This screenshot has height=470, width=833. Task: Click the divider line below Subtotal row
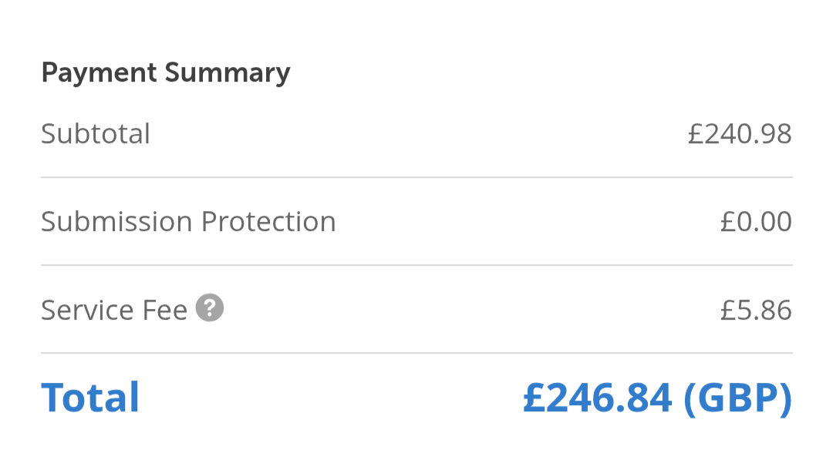416,177
